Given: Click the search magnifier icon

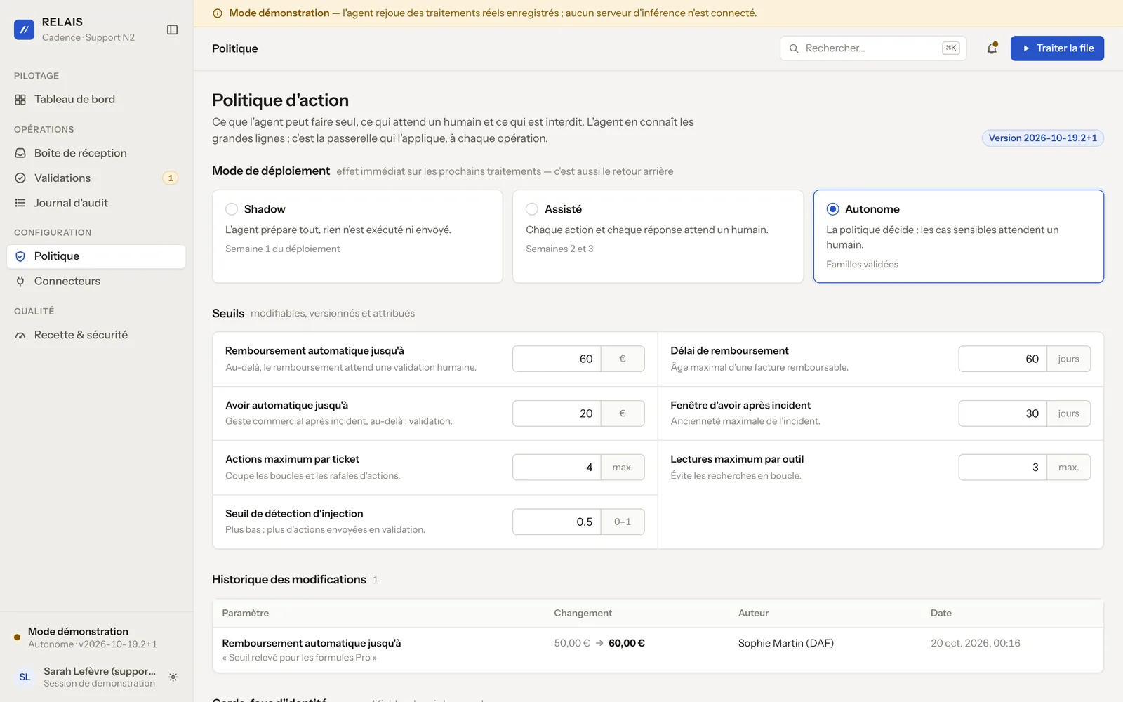Looking at the screenshot, I should coord(794,48).
